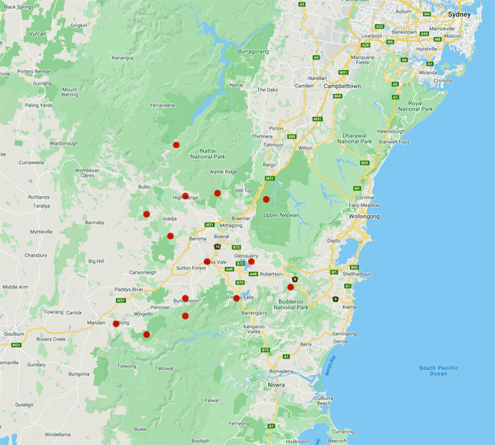Open the red marker at Tallong
Image resolution: width=495 pixels, height=445 pixels.
coord(116,324)
